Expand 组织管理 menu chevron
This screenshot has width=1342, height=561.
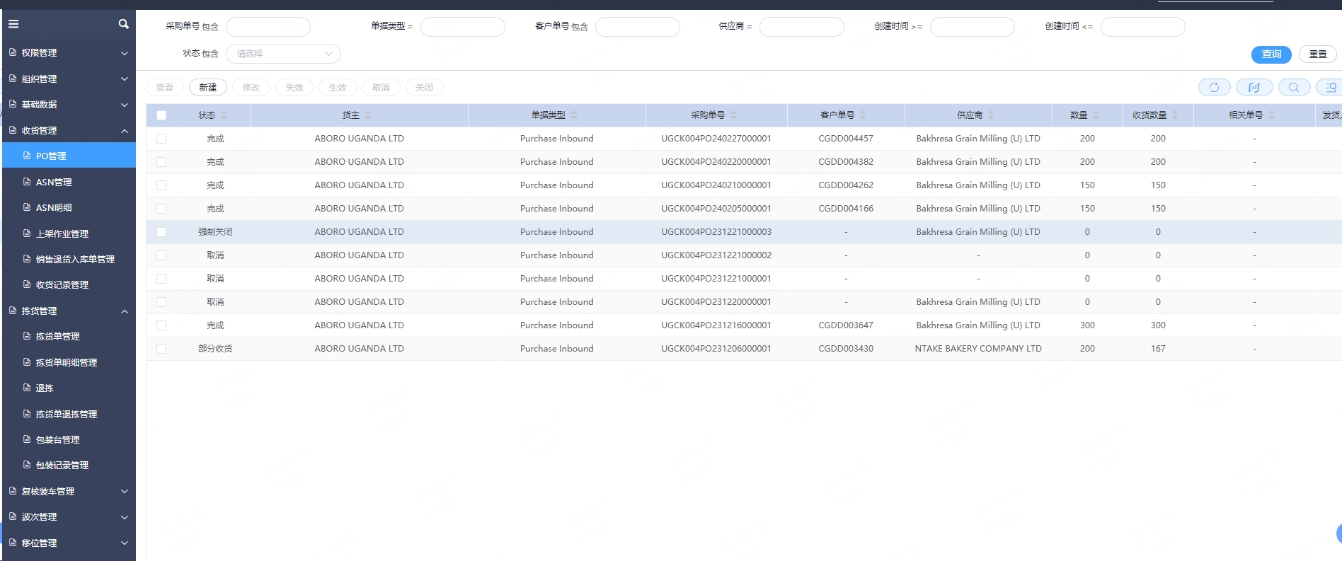[x=125, y=79]
